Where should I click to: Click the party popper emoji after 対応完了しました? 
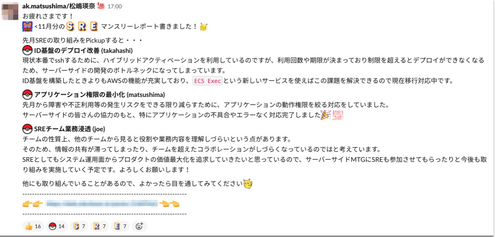click(326, 115)
